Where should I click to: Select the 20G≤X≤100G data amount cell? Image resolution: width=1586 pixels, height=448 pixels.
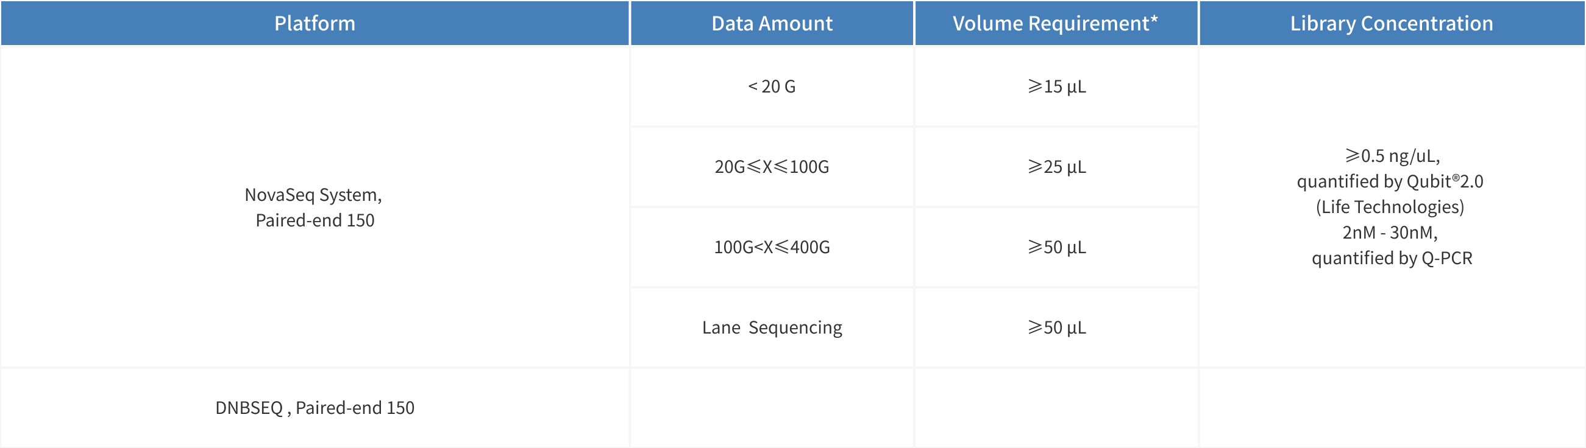(772, 167)
